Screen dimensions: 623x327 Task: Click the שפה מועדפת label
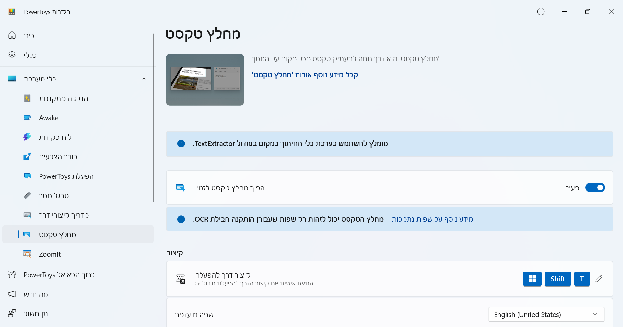pos(194,315)
